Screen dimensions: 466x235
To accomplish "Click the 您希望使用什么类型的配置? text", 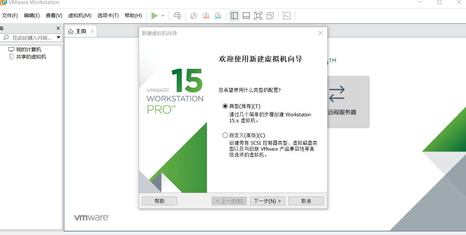I will tap(250, 90).
